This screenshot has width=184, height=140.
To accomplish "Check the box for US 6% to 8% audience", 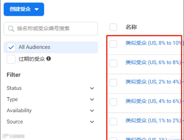I will pyautogui.click(x=113, y=63).
